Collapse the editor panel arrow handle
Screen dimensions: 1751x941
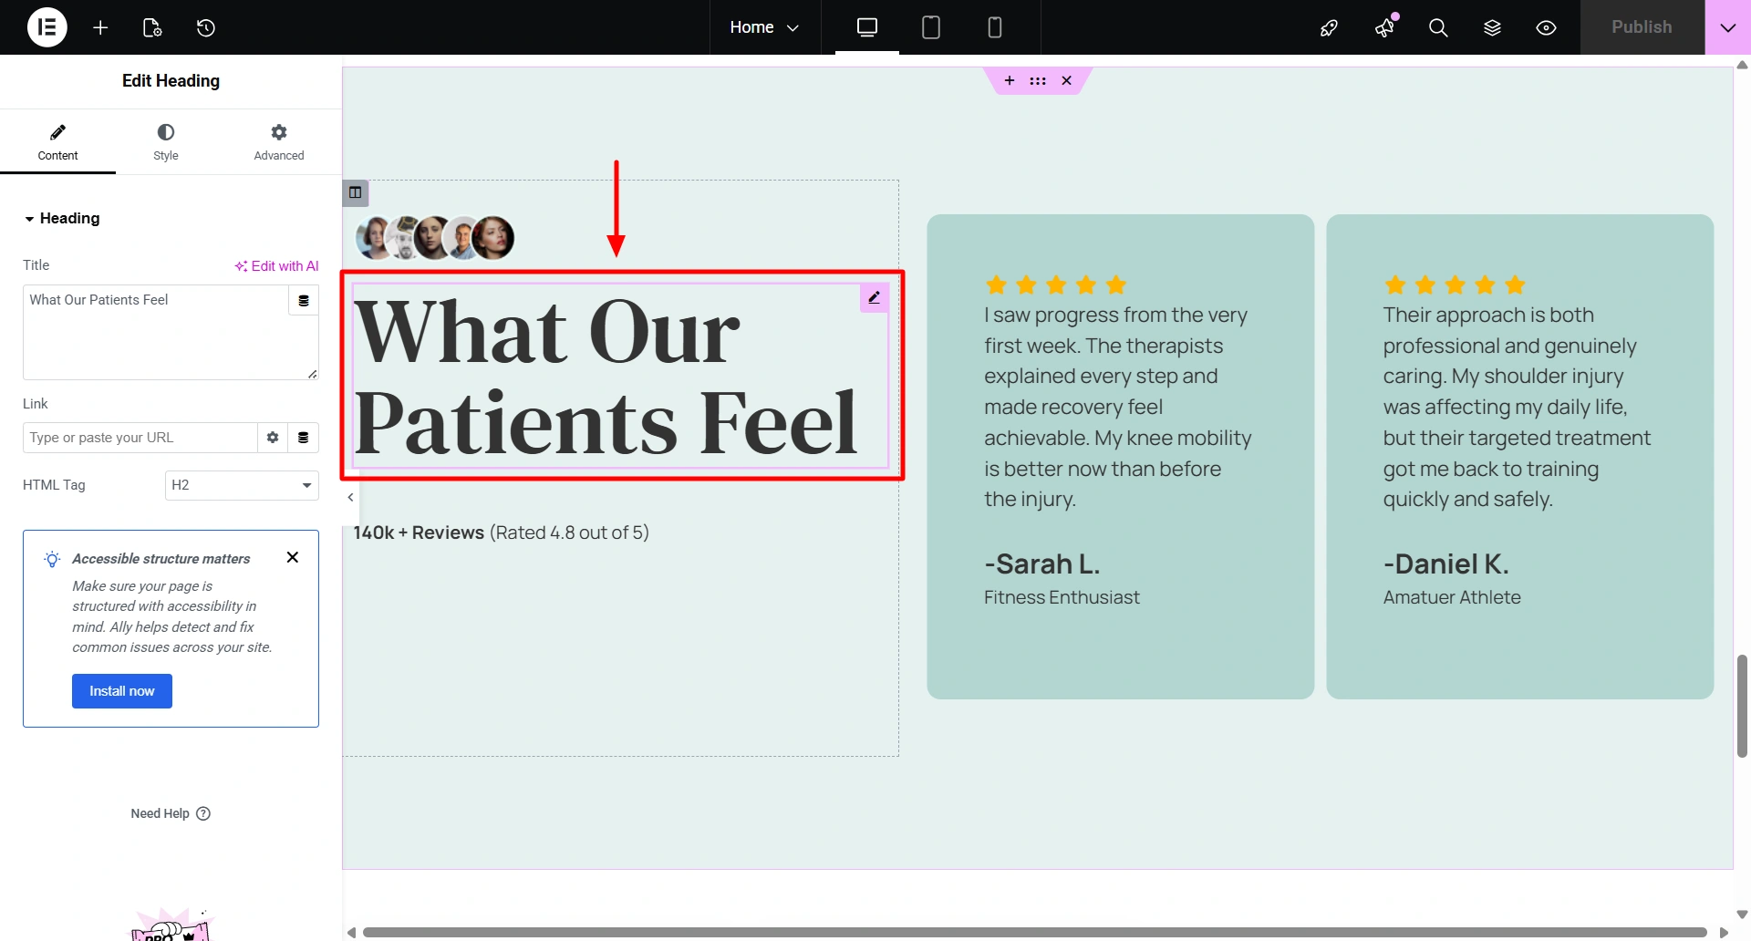pyautogui.click(x=350, y=498)
